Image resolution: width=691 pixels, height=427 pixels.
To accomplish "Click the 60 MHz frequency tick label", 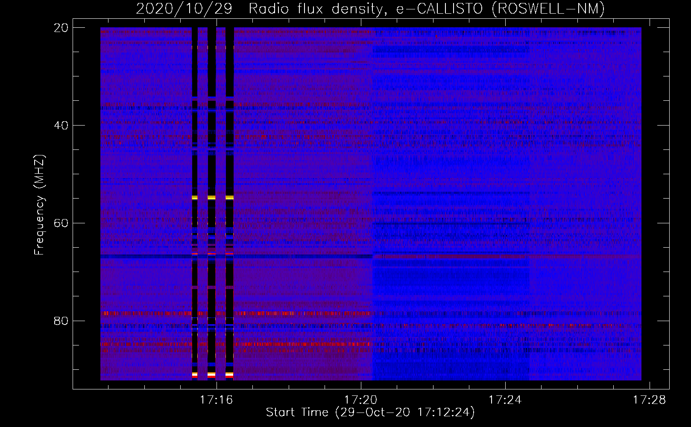I will 61,223.
